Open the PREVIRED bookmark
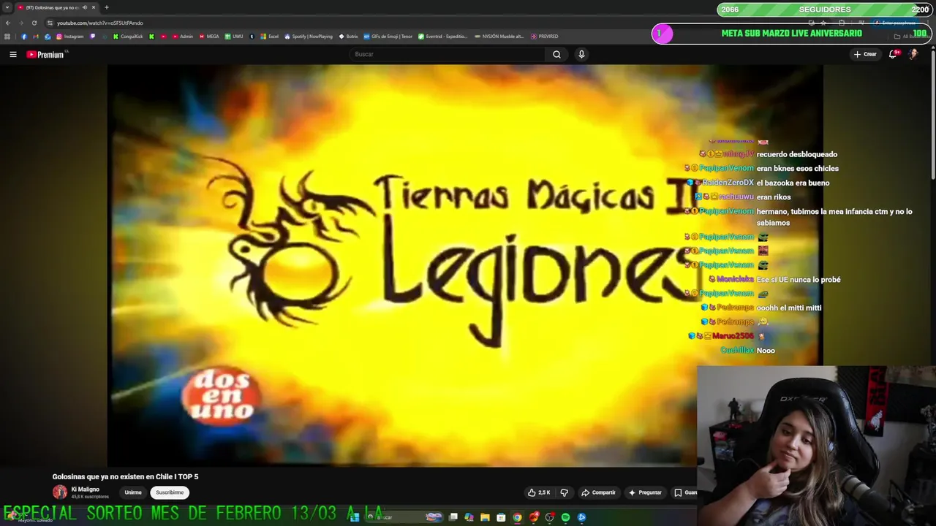This screenshot has width=936, height=526. coord(545,37)
